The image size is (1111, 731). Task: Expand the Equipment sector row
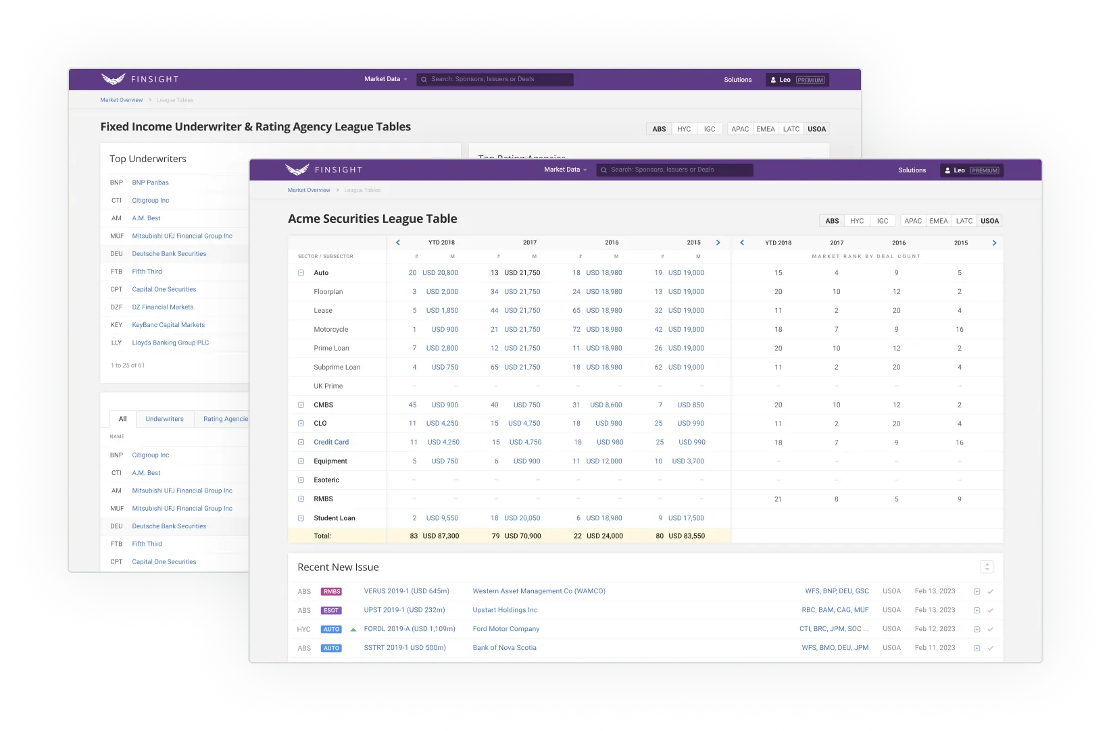pyautogui.click(x=301, y=461)
